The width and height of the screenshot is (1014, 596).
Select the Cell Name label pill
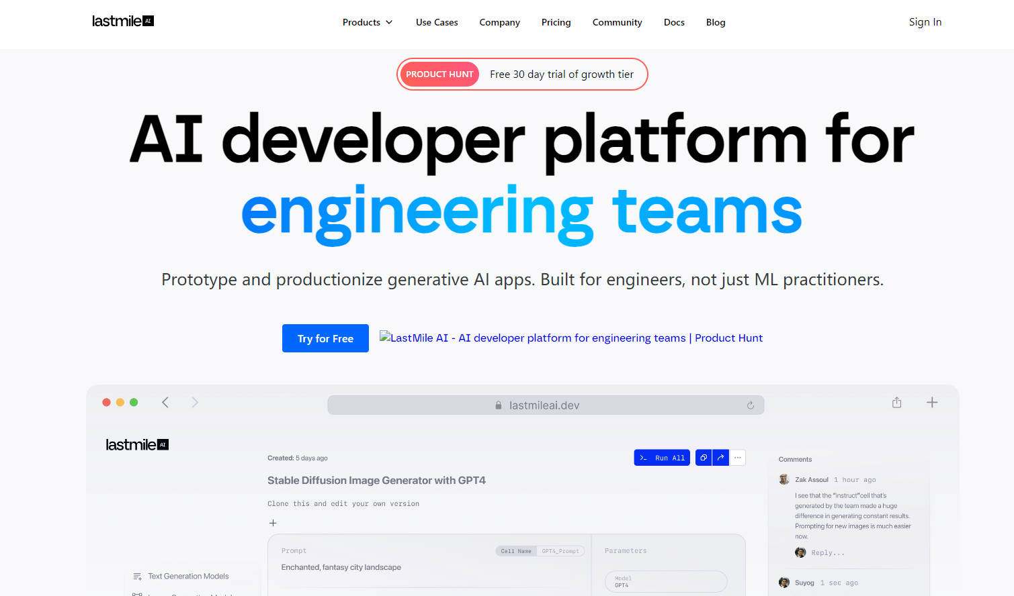click(516, 551)
